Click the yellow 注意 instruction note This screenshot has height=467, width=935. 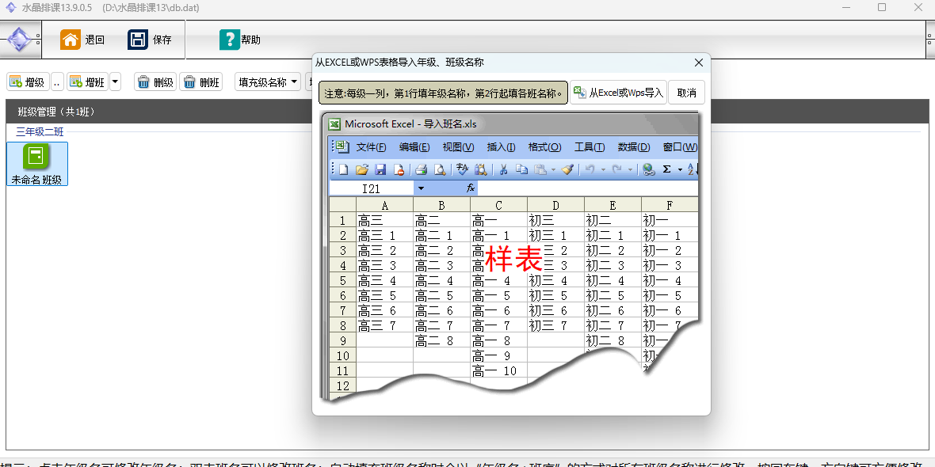(443, 93)
